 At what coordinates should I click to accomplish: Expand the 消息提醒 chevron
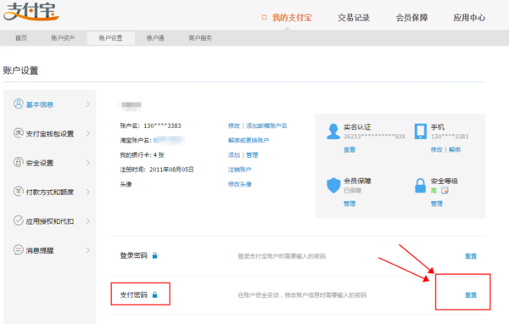point(87,250)
